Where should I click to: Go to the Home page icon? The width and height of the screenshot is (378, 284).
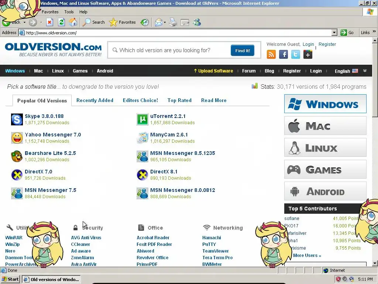(73, 23)
